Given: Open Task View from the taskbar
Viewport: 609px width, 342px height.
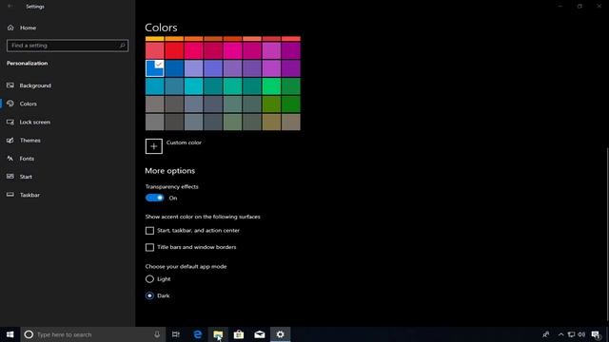Looking at the screenshot, I should pyautogui.click(x=175, y=334).
